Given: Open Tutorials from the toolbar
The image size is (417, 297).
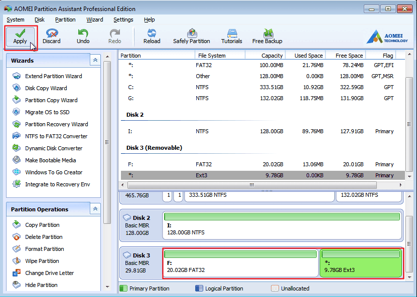Looking at the screenshot, I should (x=232, y=37).
